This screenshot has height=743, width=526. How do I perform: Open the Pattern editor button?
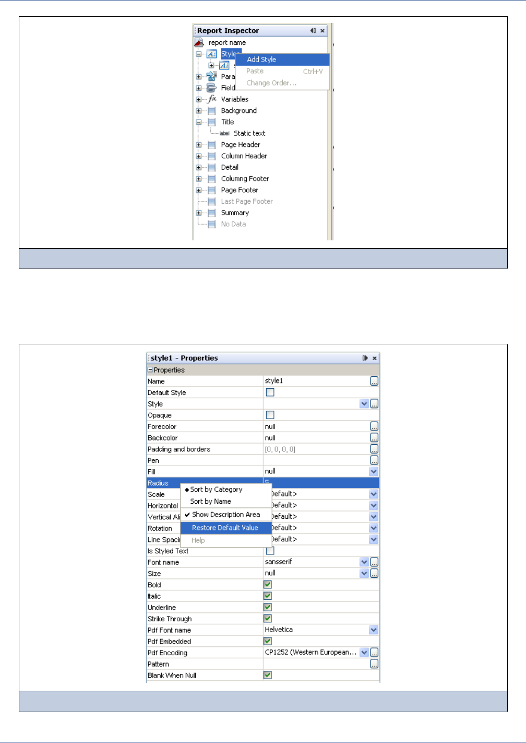374,664
